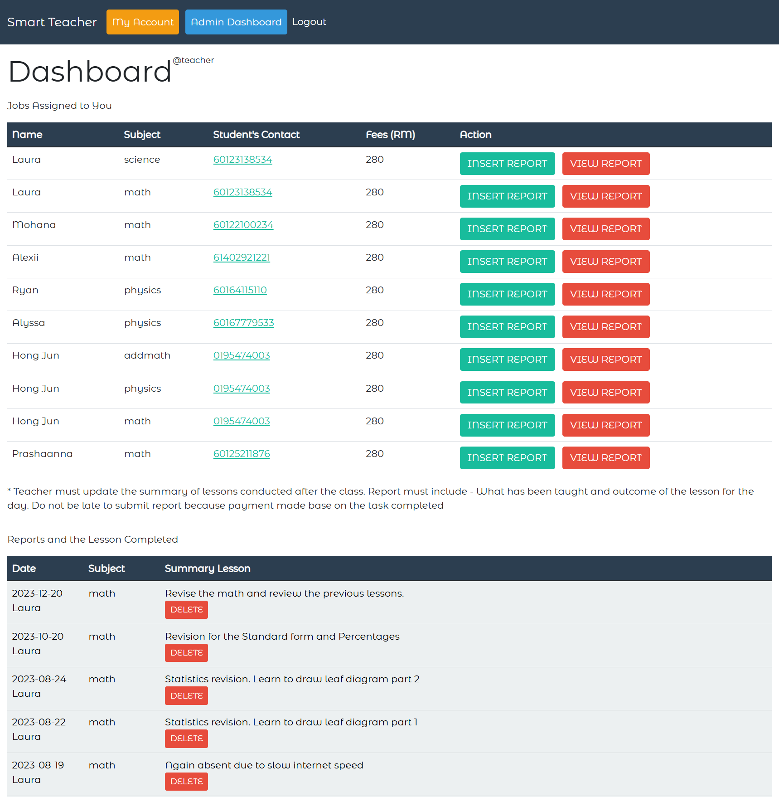Viewport: 779px width, 797px height.
Task: View report for Alexii's math class
Action: click(605, 262)
